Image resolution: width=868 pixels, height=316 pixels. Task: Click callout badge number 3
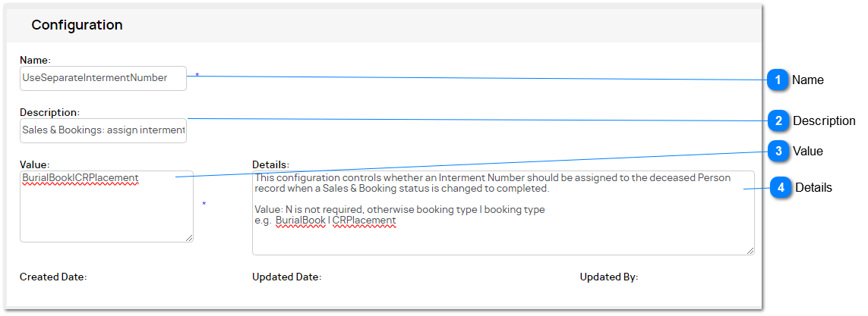(778, 152)
